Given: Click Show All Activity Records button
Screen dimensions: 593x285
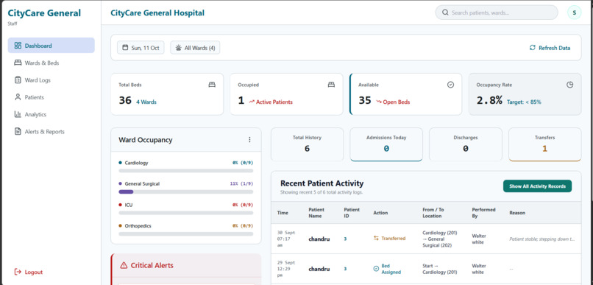Looking at the screenshot, I should [537, 186].
